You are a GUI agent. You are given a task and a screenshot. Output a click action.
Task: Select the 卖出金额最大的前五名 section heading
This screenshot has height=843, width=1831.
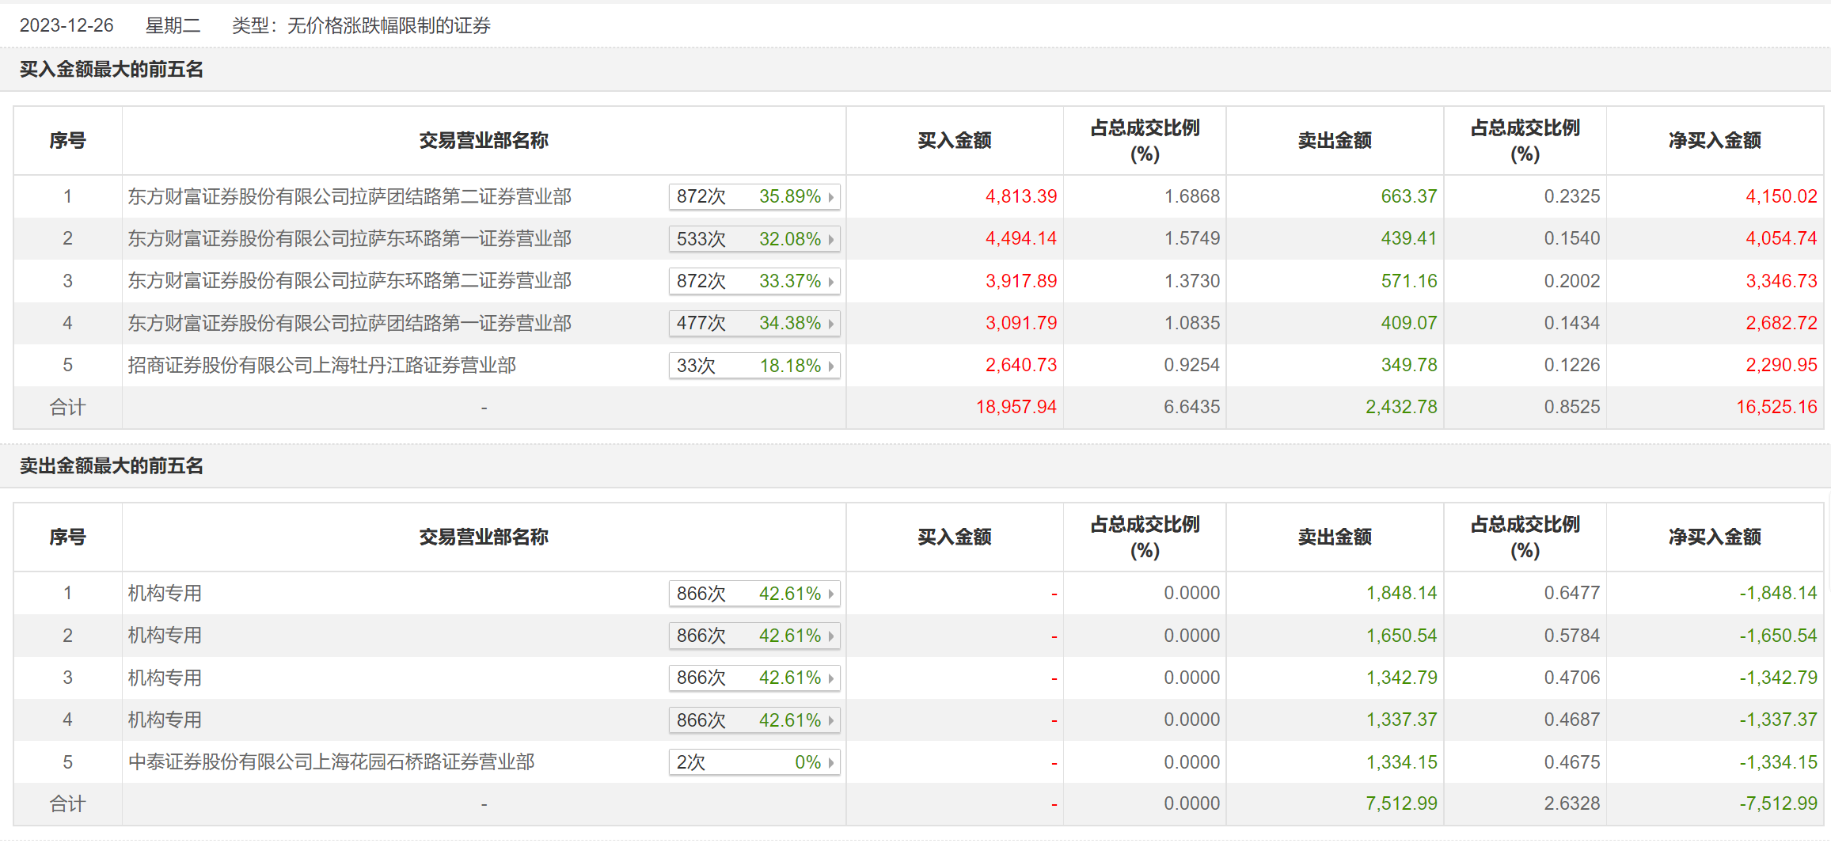[112, 466]
